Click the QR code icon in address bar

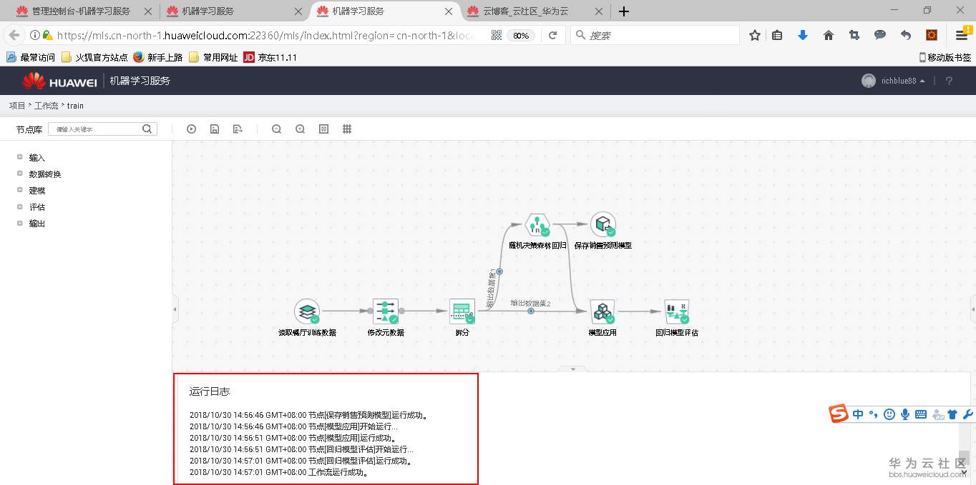coord(497,35)
